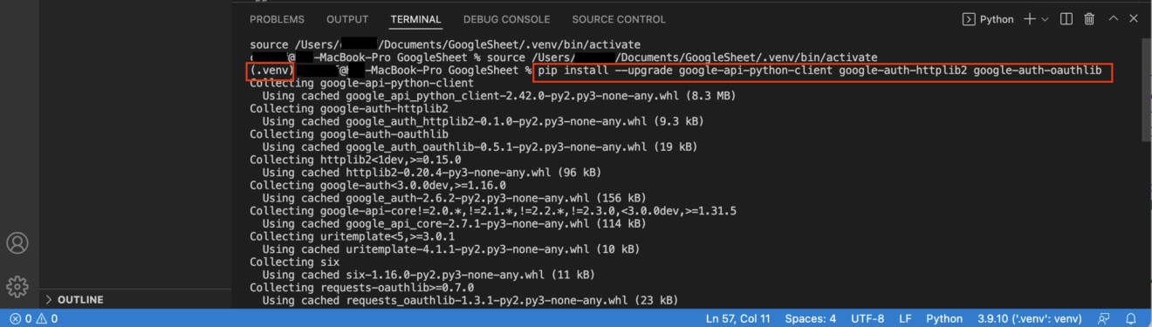The width and height of the screenshot is (1152, 327).
Task: Maximize panel size with the chevron
Action: coord(1112,19)
